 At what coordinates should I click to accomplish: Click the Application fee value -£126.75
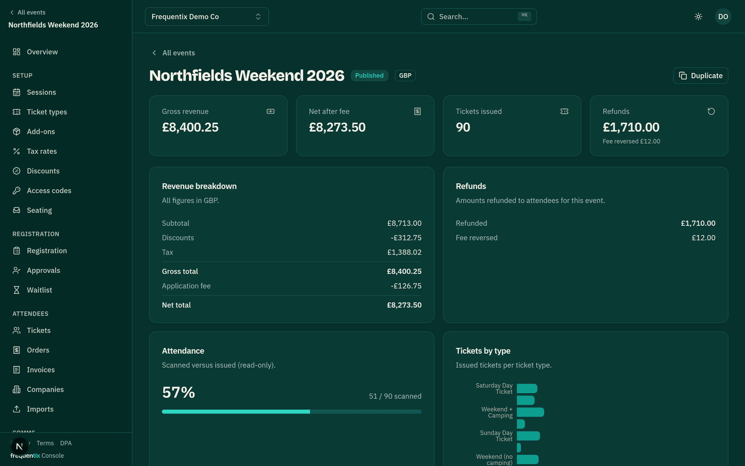pyautogui.click(x=406, y=286)
